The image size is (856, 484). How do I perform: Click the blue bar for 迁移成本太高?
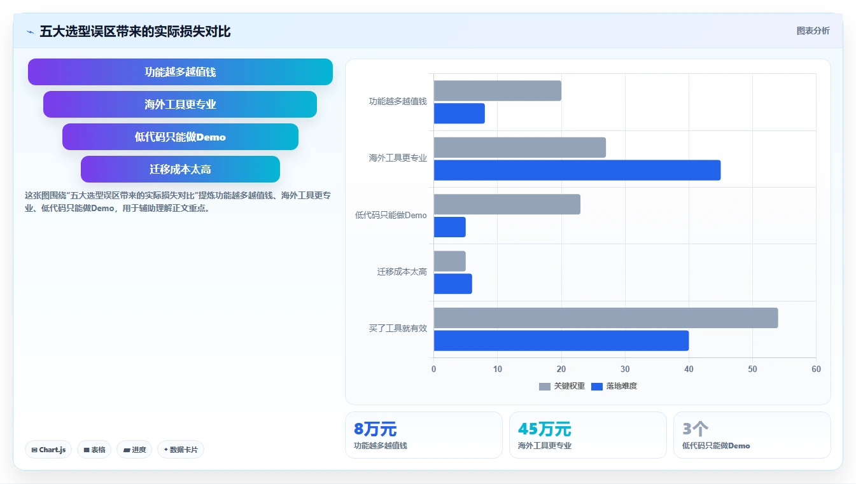[x=453, y=284]
